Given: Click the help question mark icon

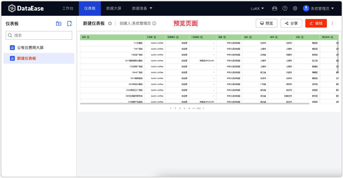Looking at the screenshot, I should click(x=285, y=8).
